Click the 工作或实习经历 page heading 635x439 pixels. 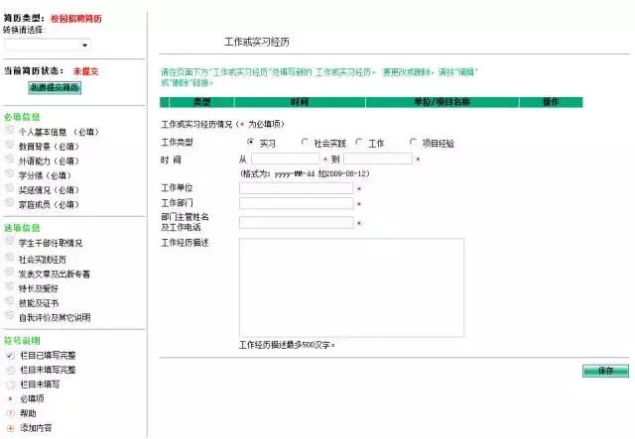pyautogui.click(x=257, y=42)
